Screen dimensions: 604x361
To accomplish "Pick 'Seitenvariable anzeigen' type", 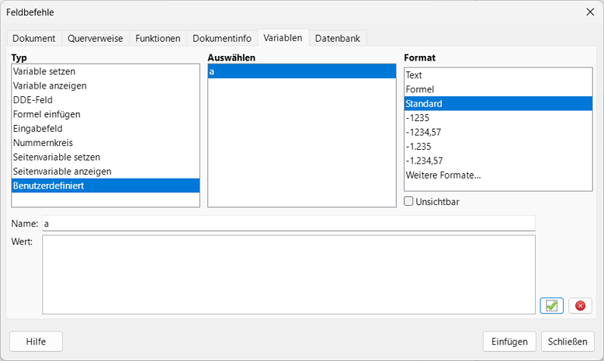I will (x=62, y=171).
